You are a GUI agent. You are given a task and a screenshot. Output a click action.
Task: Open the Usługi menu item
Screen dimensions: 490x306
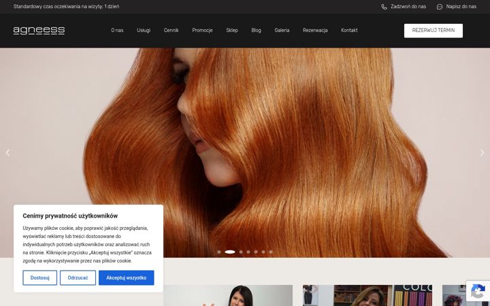point(144,31)
